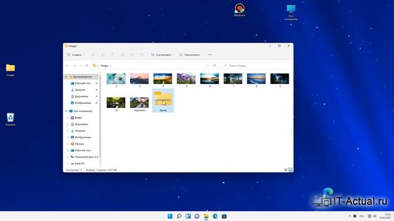Open the Windows Start menu
Screen dimensions: 394x221
(x=170, y=216)
